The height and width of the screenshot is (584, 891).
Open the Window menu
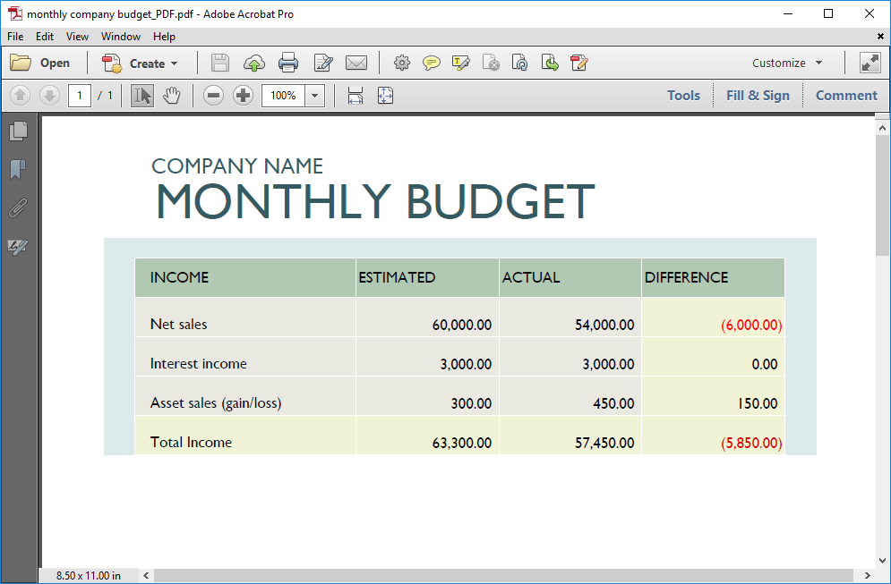point(120,37)
